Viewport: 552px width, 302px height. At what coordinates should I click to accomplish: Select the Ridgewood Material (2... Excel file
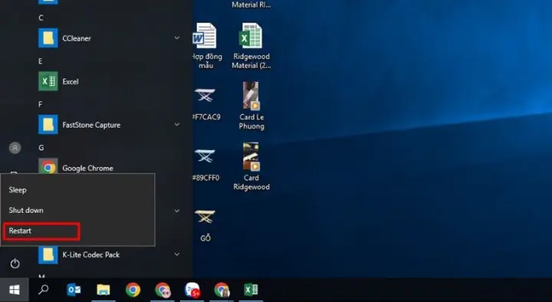[x=251, y=46]
